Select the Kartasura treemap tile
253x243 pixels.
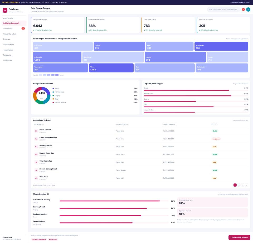click(63, 46)
